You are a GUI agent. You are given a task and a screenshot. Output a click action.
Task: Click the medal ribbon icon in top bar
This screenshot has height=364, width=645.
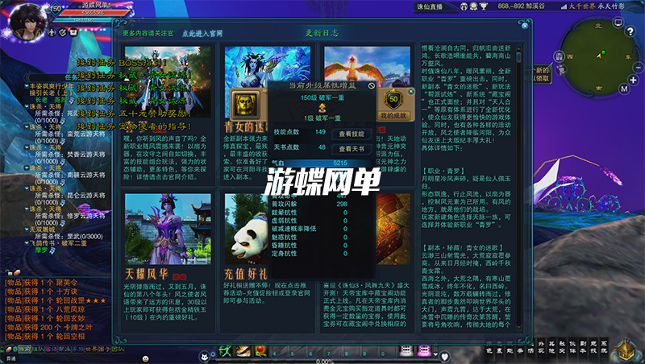tap(474, 6)
